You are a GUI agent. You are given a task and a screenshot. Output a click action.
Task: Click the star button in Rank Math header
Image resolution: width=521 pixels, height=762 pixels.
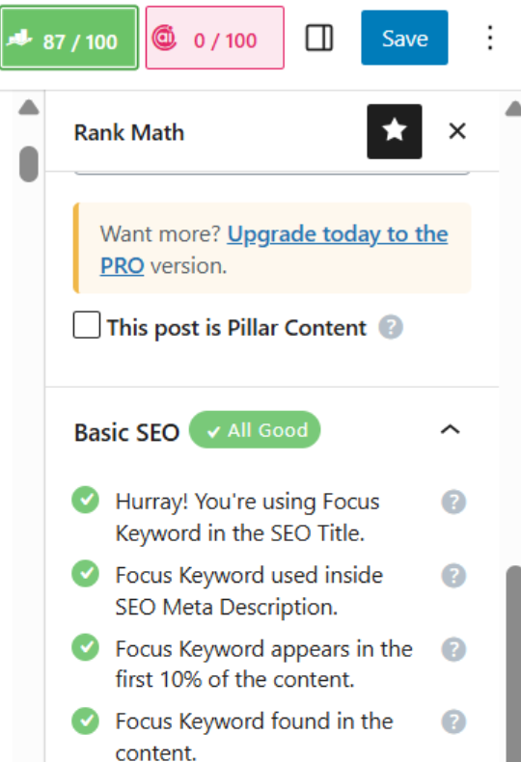395,131
